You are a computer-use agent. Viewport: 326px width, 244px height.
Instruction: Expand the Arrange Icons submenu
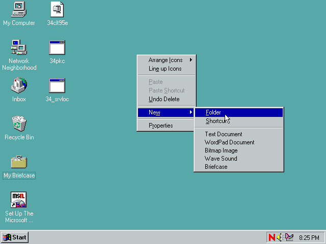167,60
